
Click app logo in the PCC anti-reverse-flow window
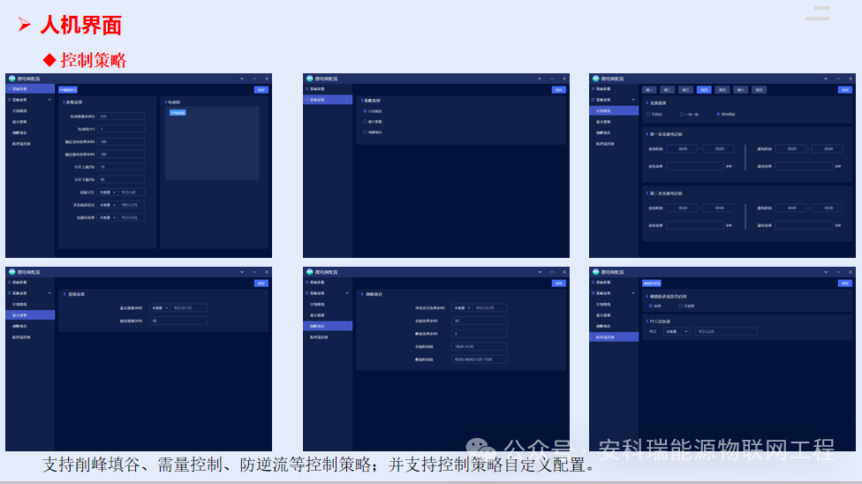(x=595, y=272)
